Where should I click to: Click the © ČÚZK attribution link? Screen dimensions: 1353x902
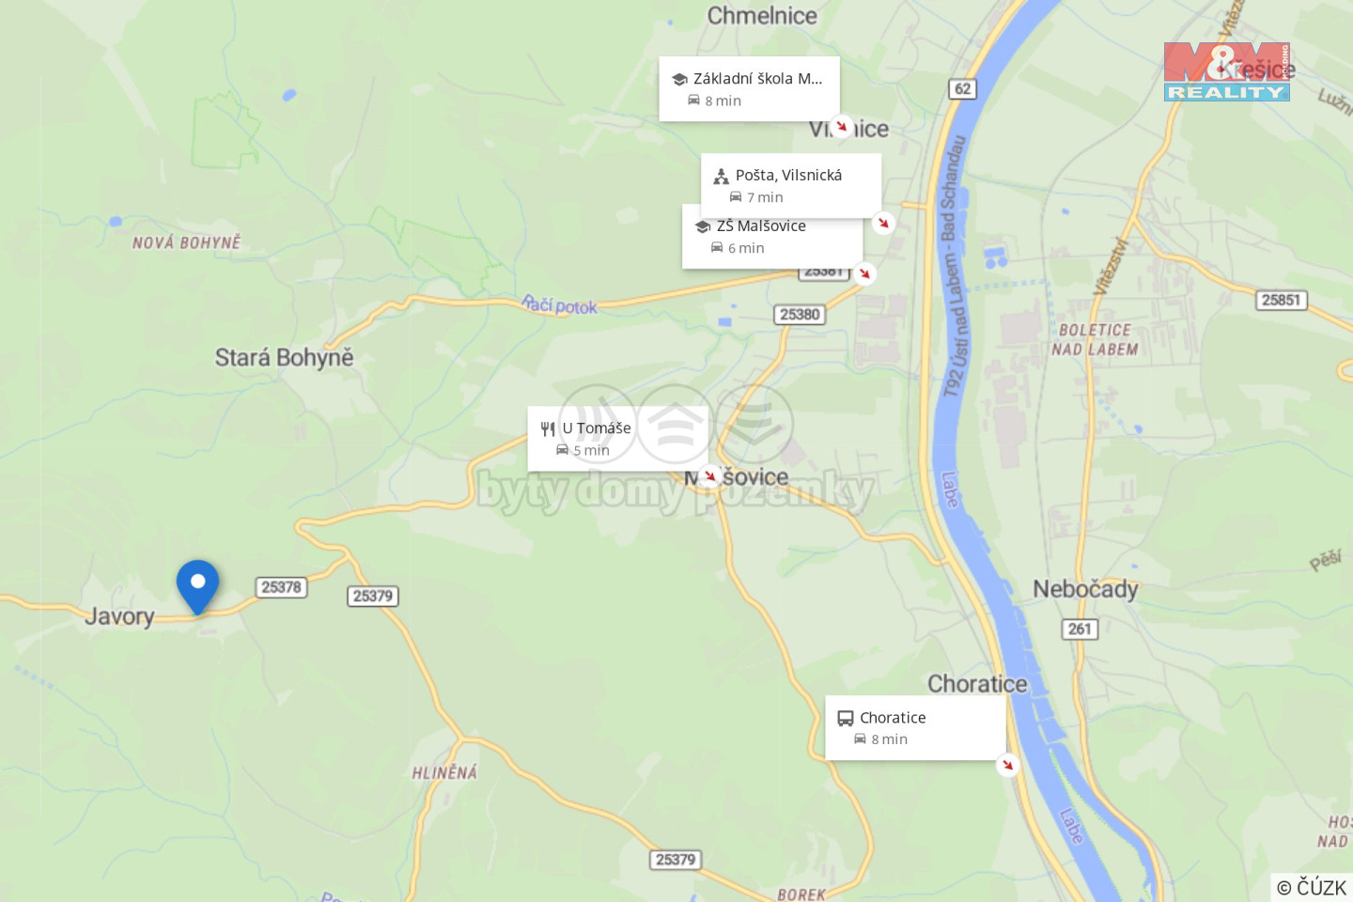[x=1312, y=887]
